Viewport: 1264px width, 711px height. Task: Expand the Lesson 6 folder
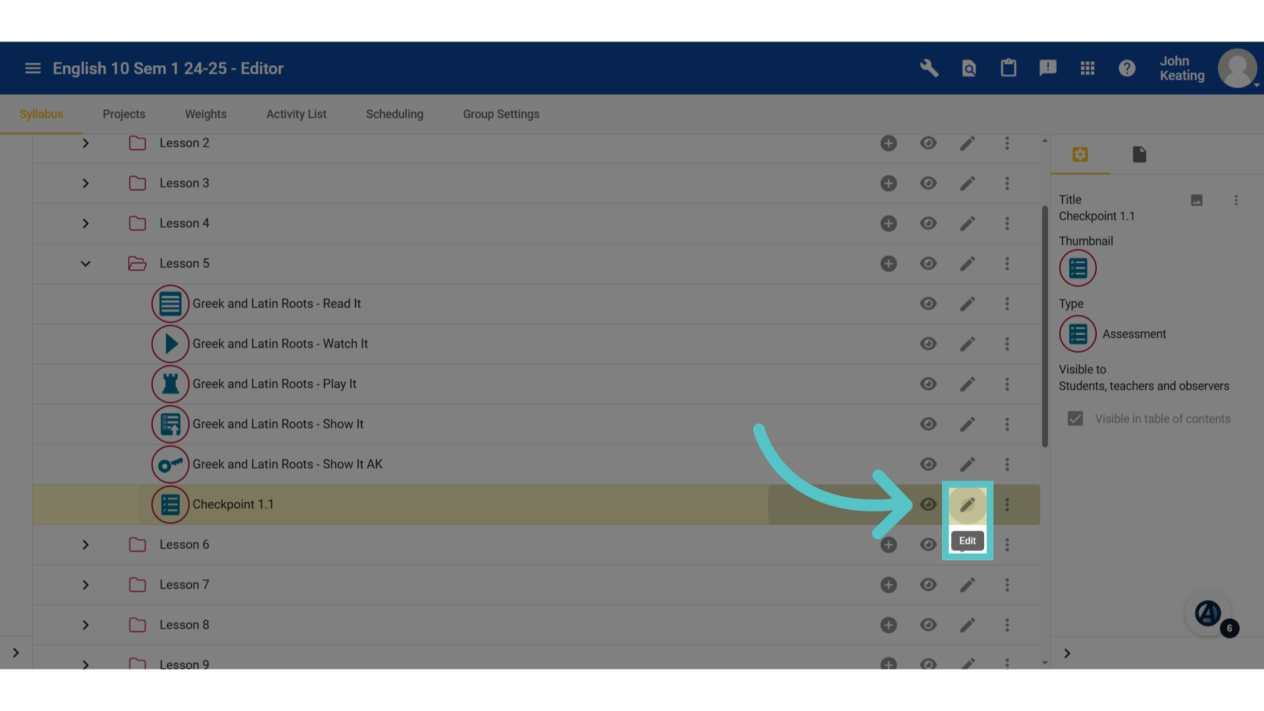pos(86,545)
